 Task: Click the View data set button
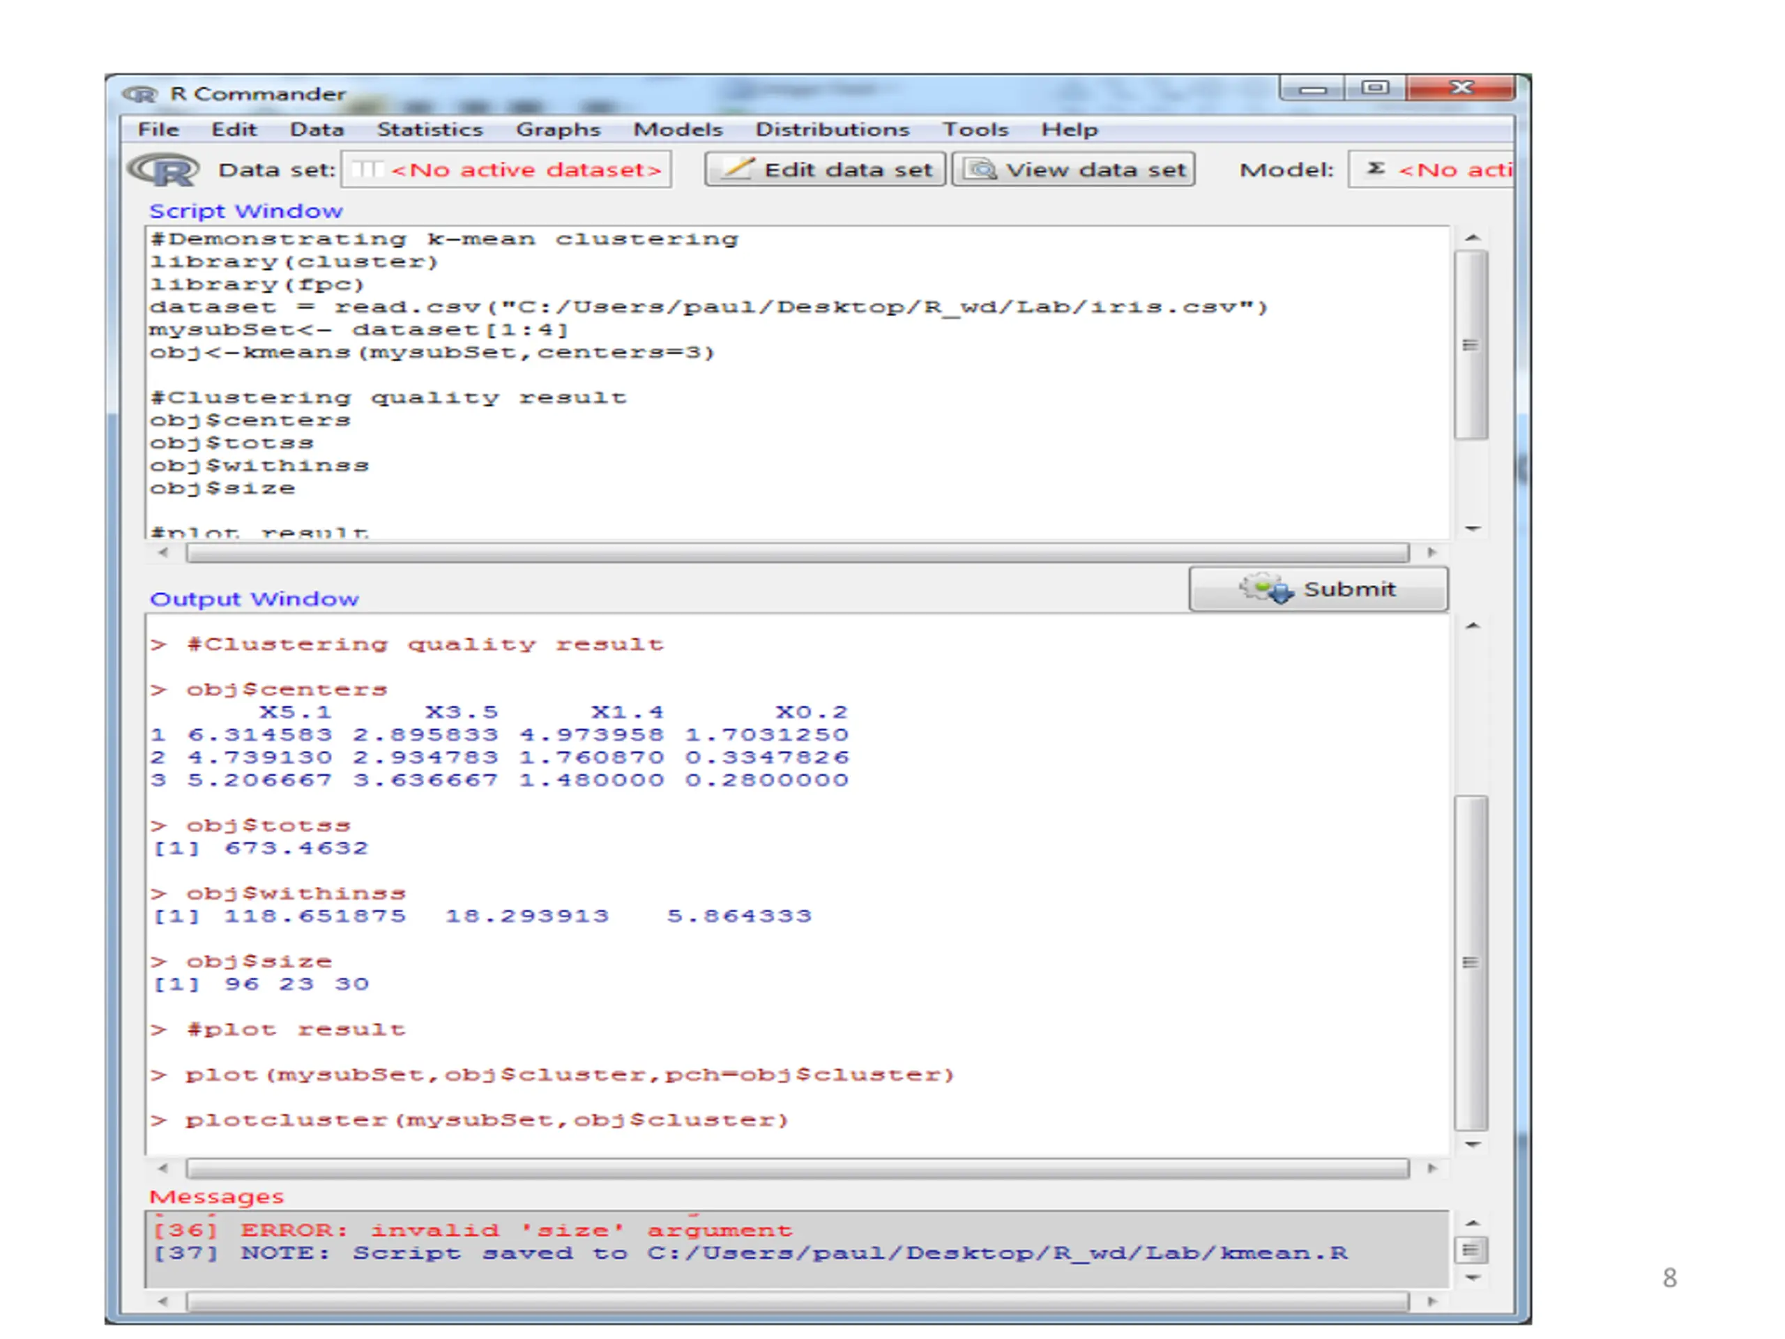tap(1073, 169)
